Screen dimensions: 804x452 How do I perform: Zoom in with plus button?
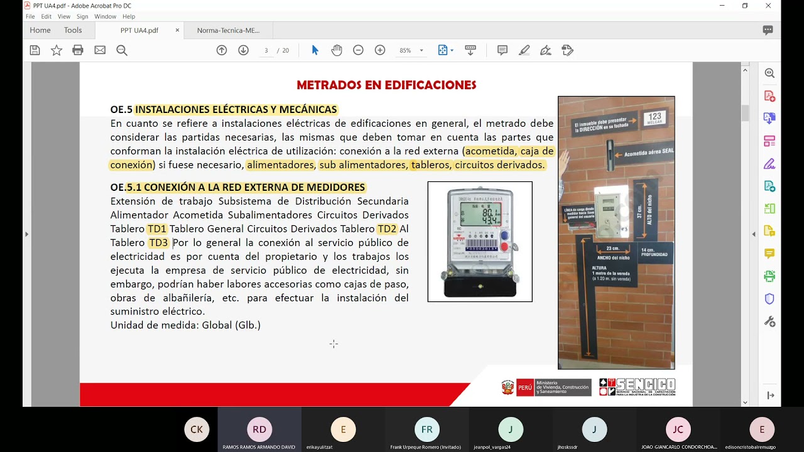(380, 50)
